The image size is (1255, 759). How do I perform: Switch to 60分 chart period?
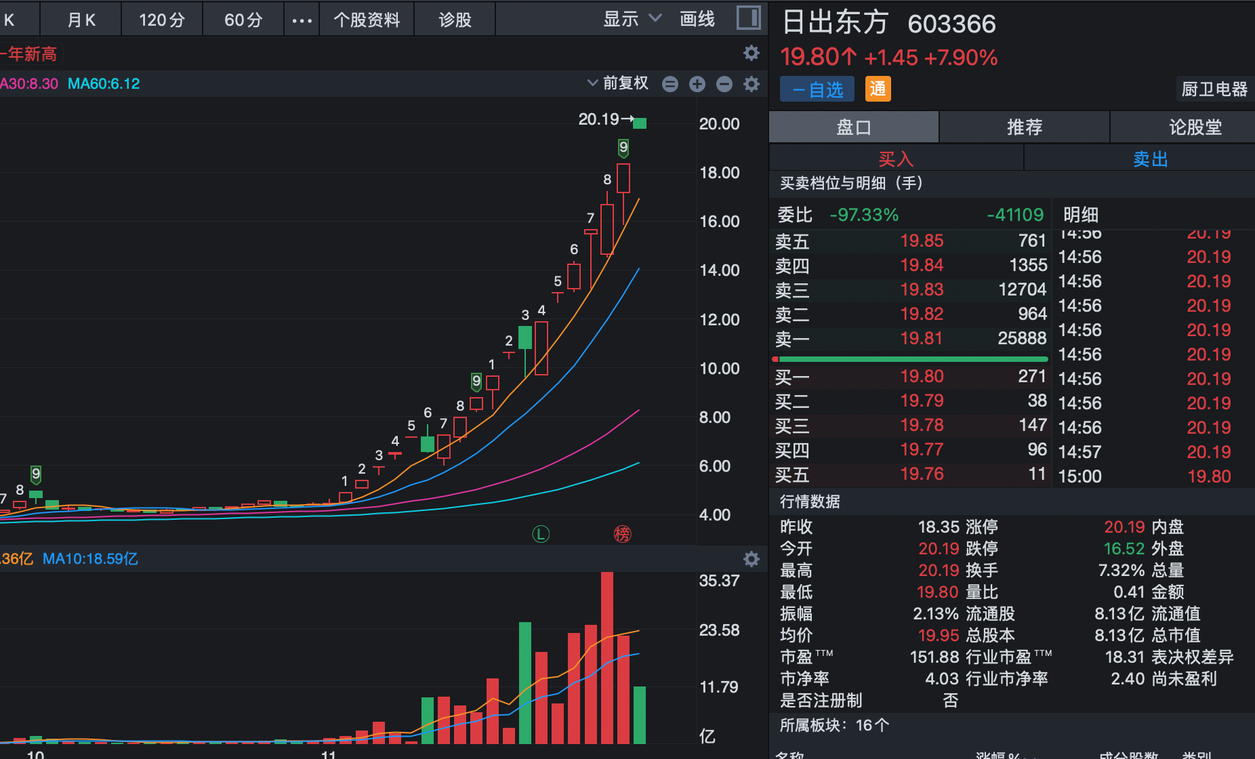243,20
